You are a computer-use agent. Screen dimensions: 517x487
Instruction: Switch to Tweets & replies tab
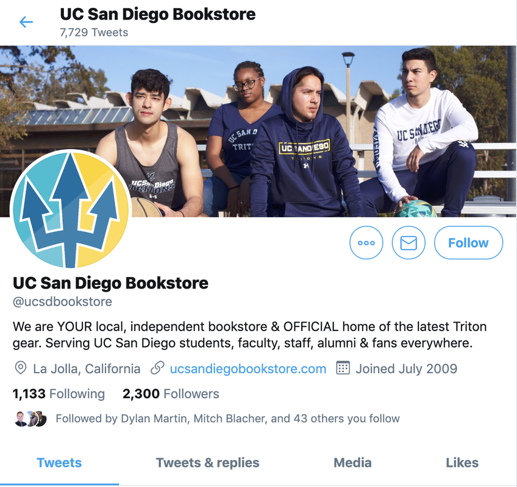(x=208, y=463)
